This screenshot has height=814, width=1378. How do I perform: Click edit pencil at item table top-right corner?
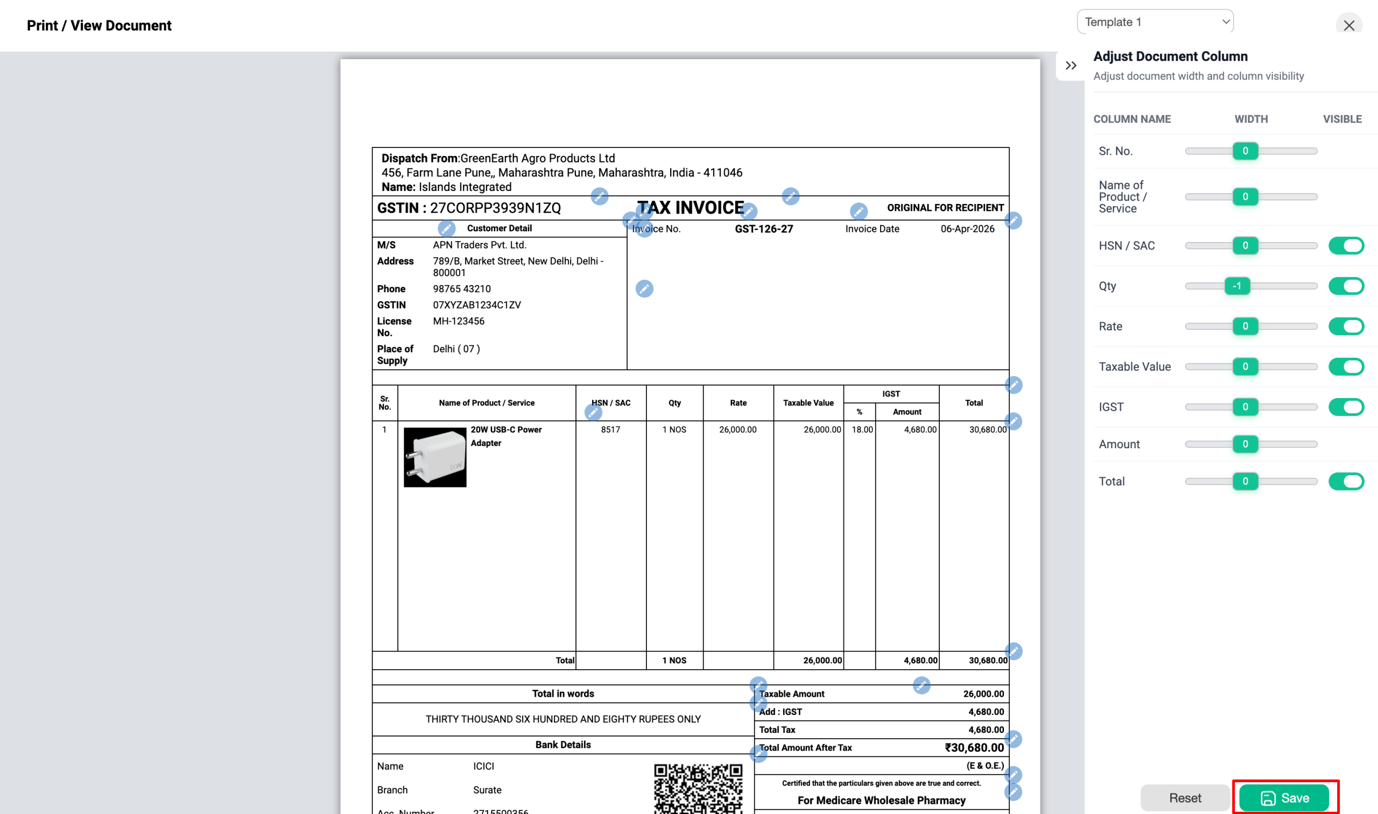1014,385
